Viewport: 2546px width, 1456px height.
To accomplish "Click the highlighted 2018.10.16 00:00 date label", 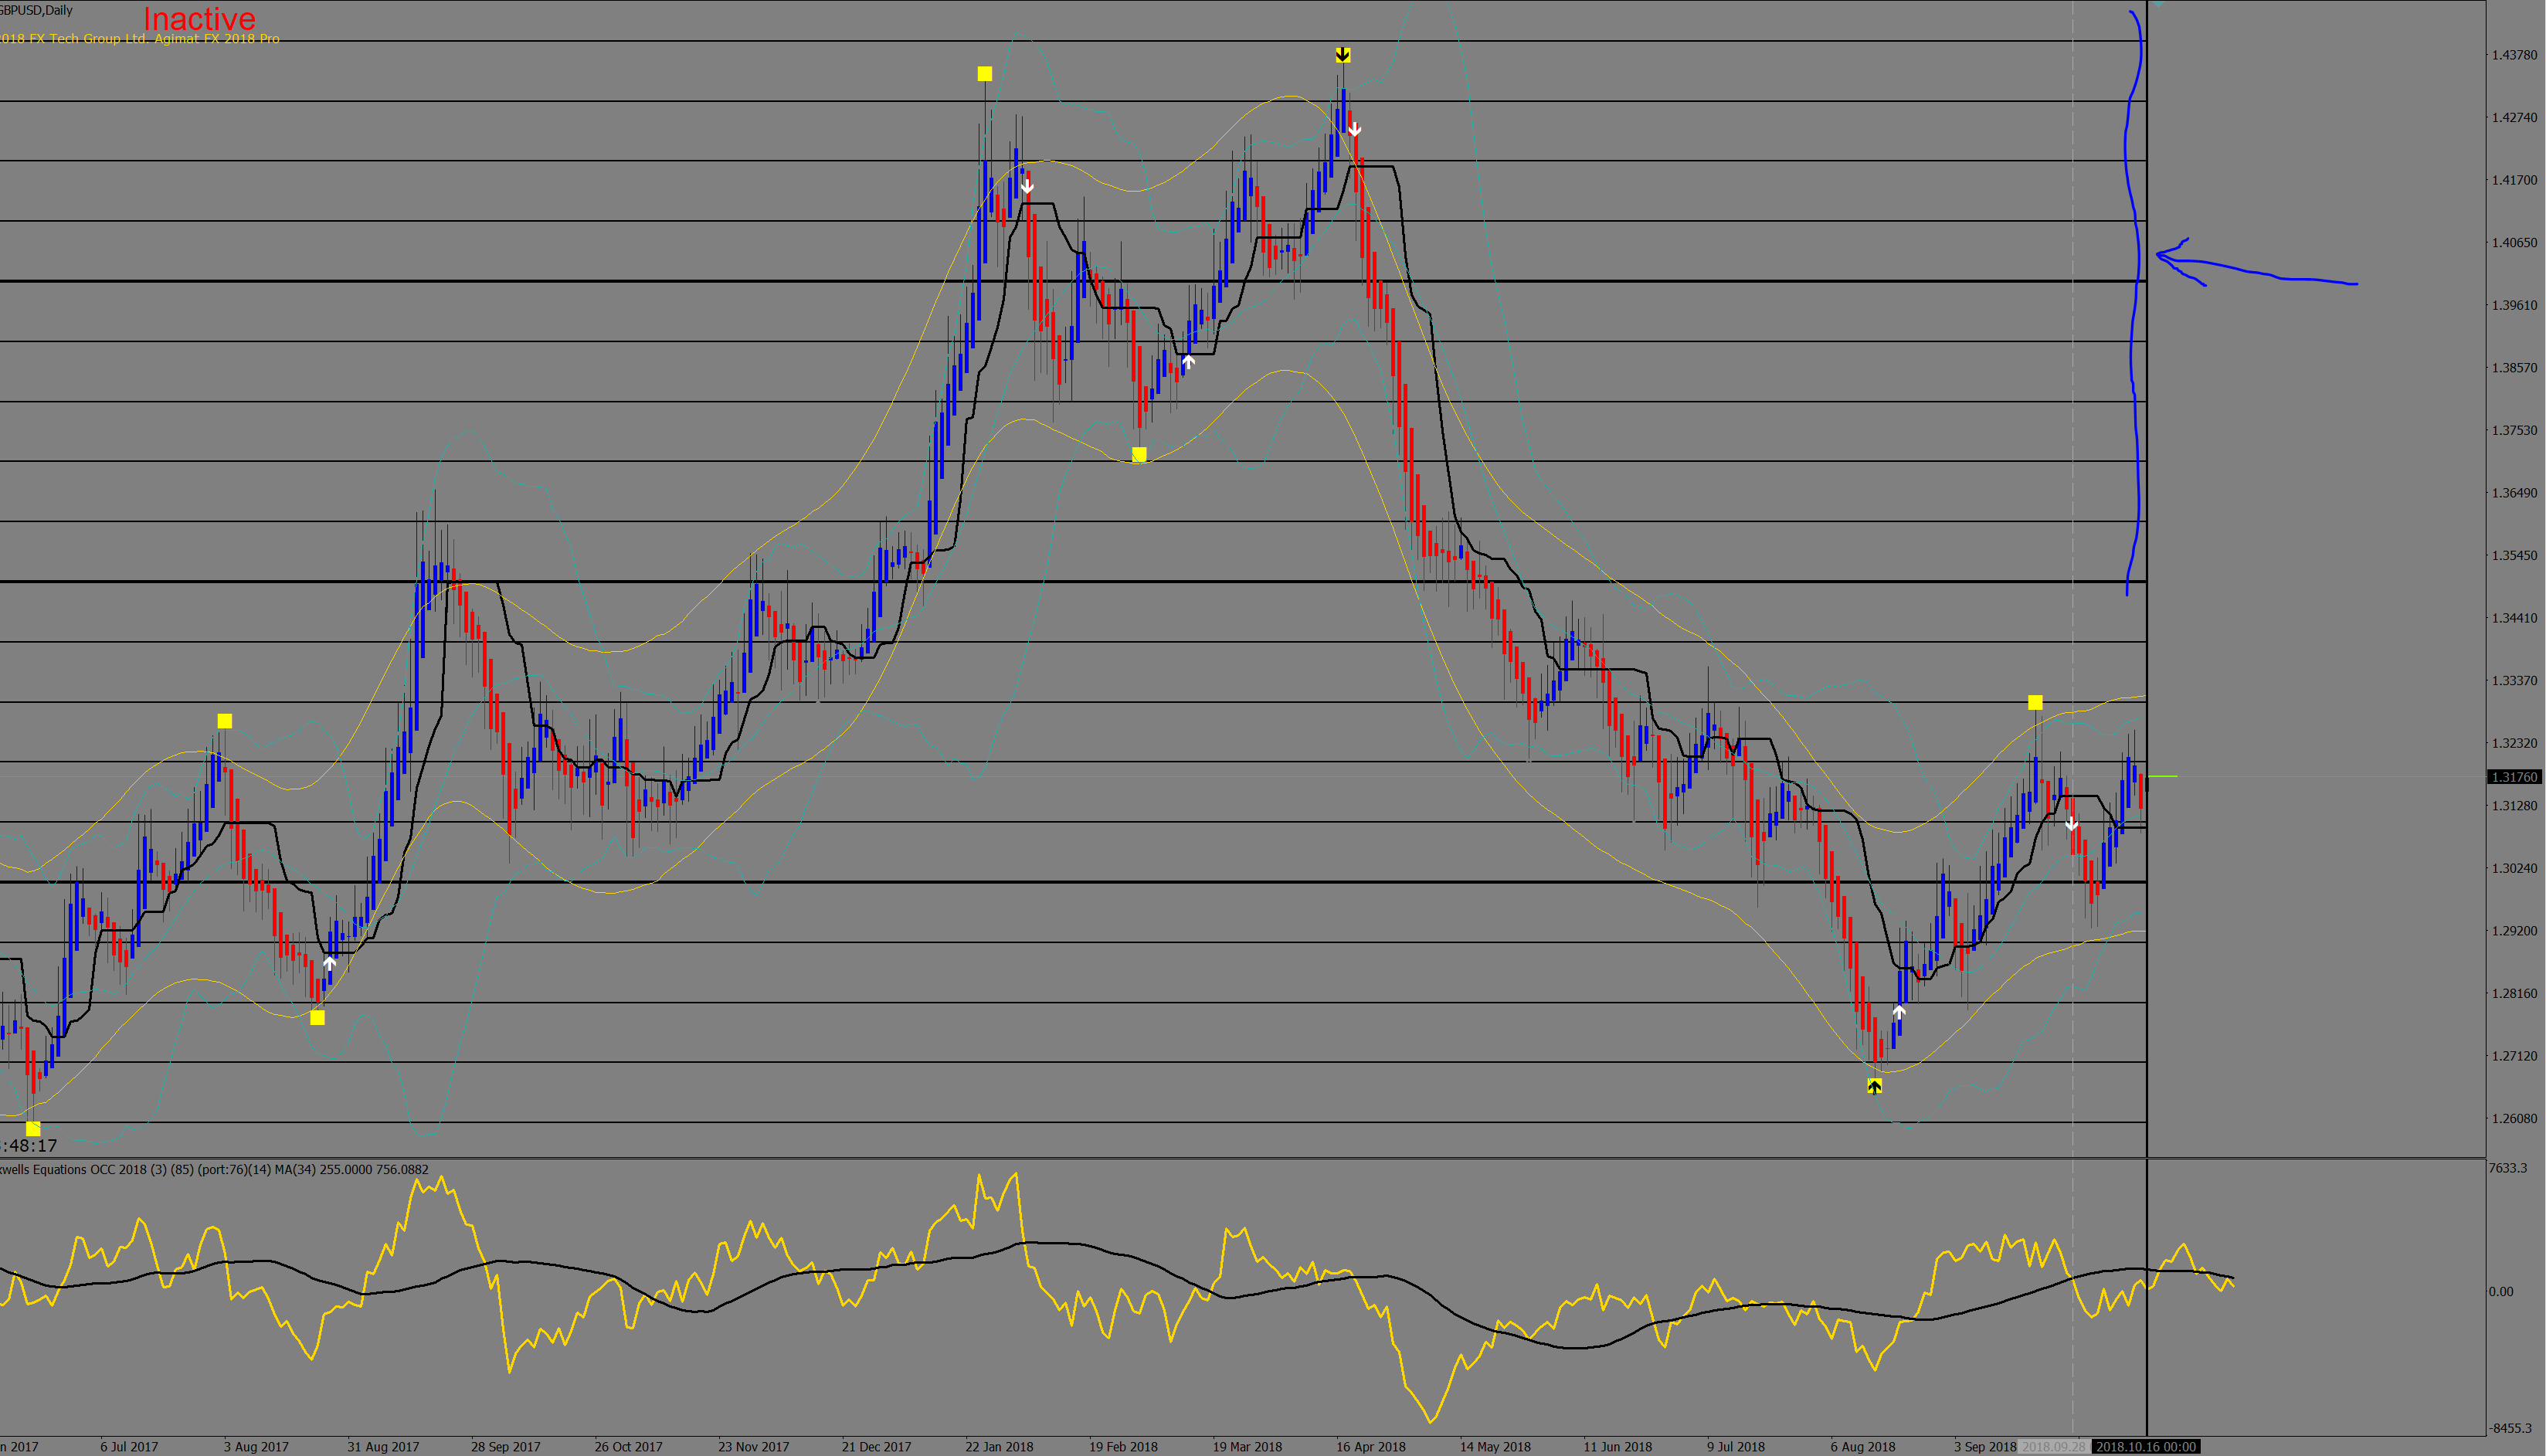I will (x=2146, y=1447).
